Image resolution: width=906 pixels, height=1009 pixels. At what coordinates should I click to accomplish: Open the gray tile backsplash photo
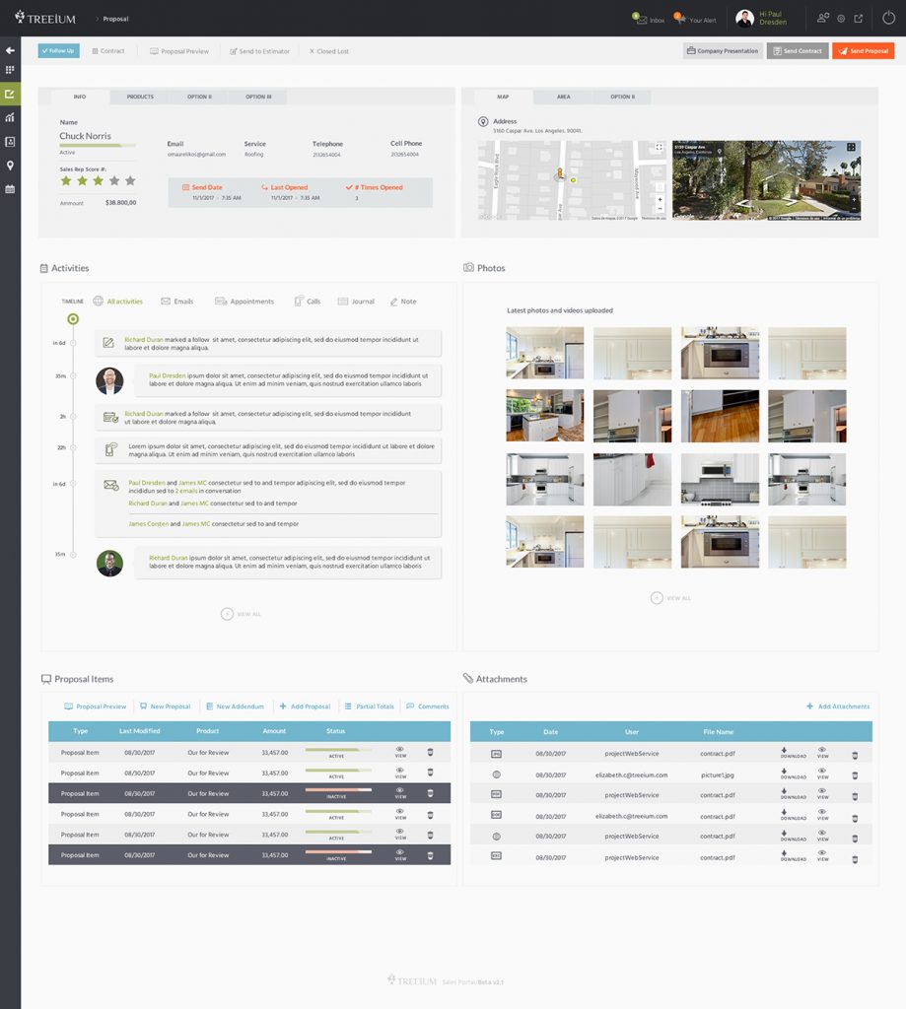[x=720, y=480]
